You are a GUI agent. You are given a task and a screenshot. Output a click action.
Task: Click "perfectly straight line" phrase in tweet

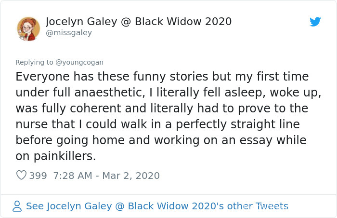point(238,124)
